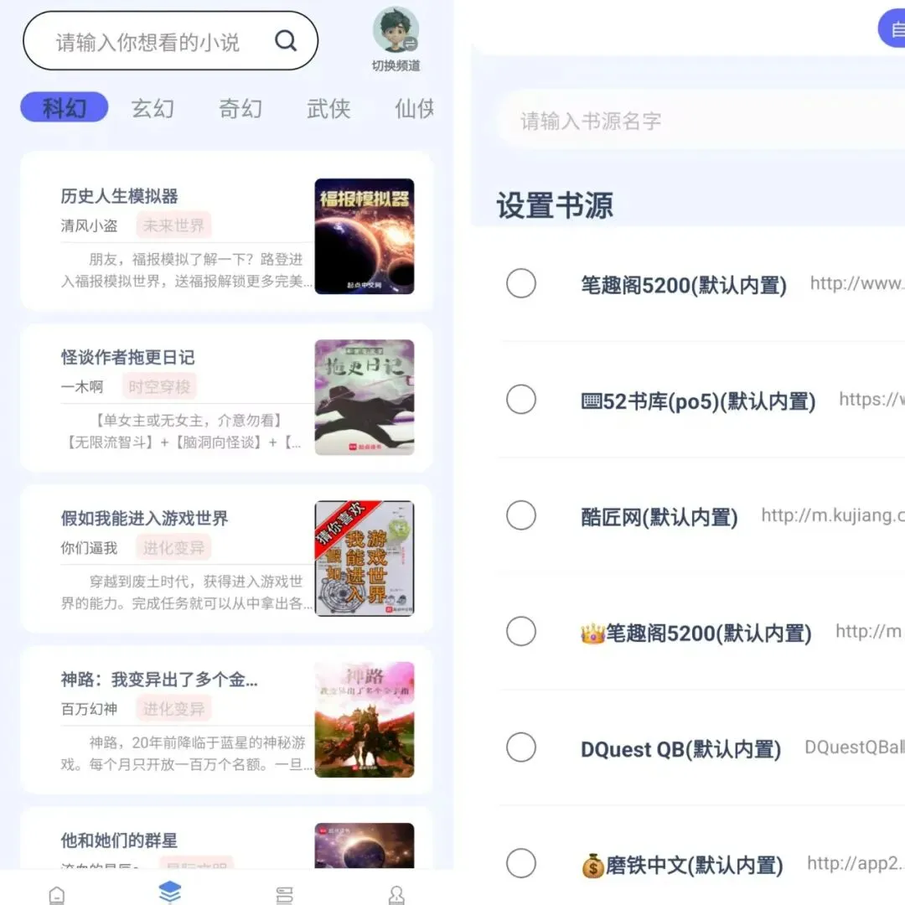Select radio for 酷匠网 source
905x905 pixels.
click(x=521, y=515)
